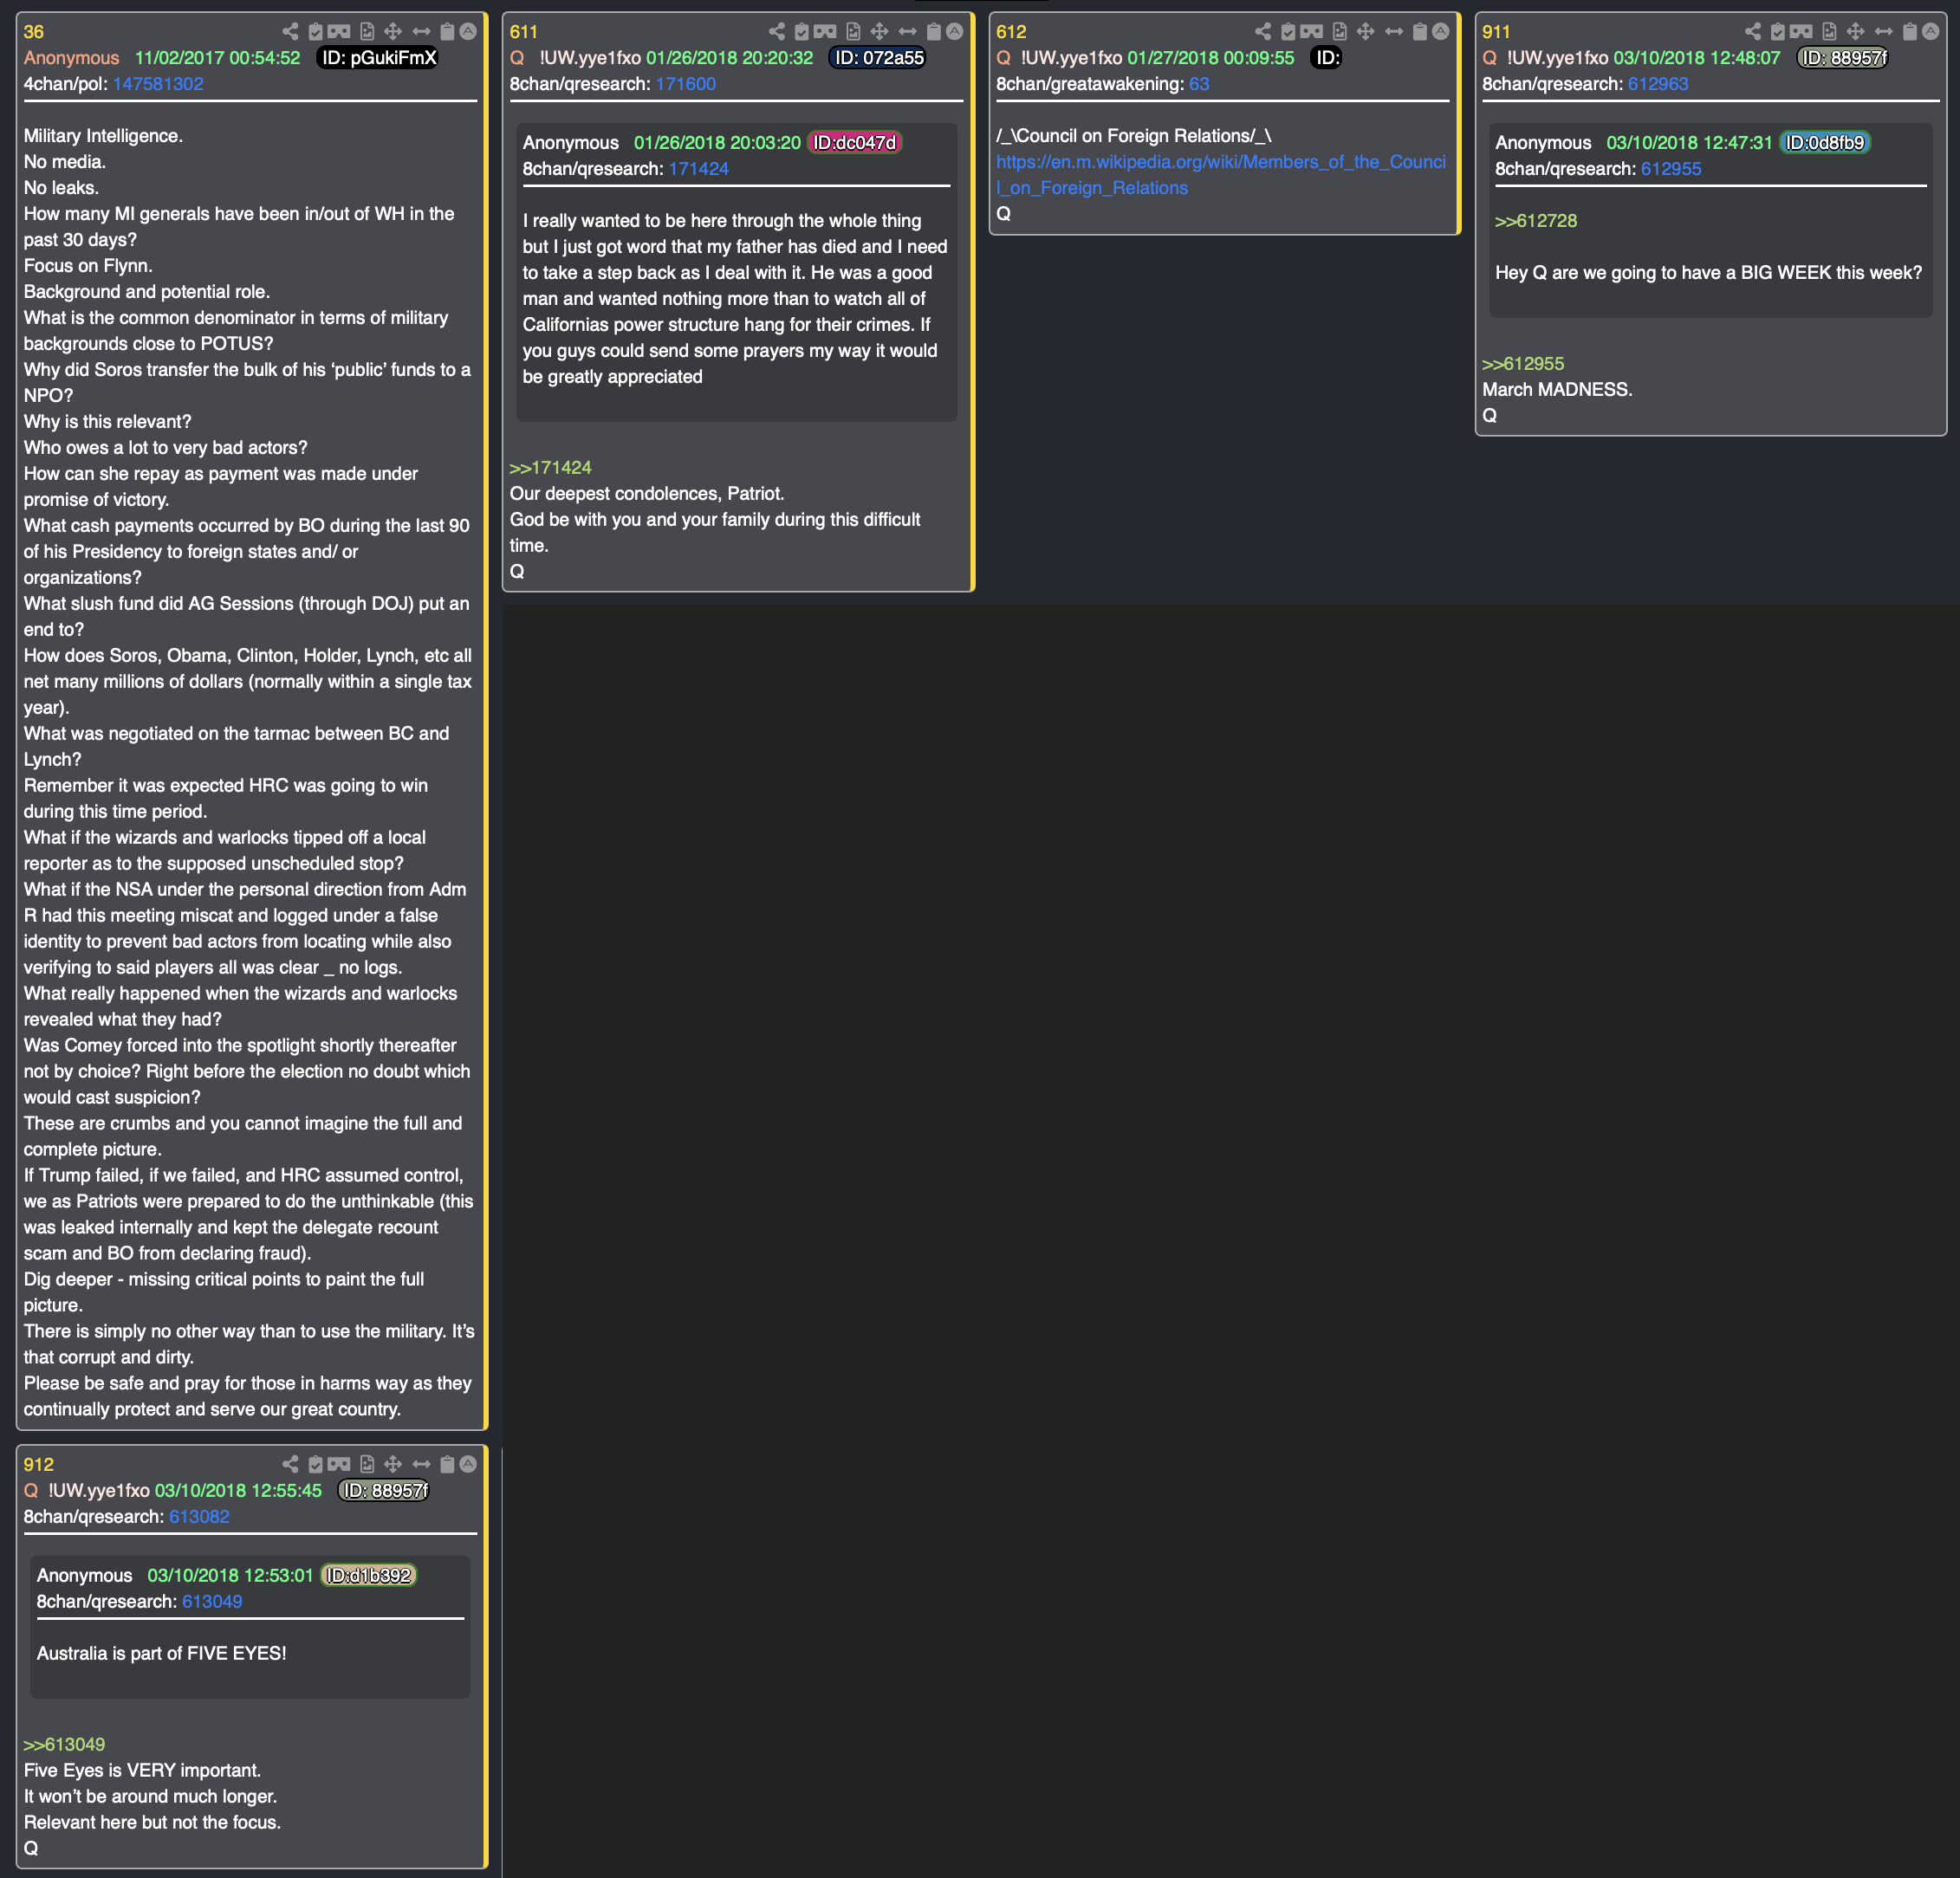Click the plain clipboard icon on post 911

tap(1909, 32)
